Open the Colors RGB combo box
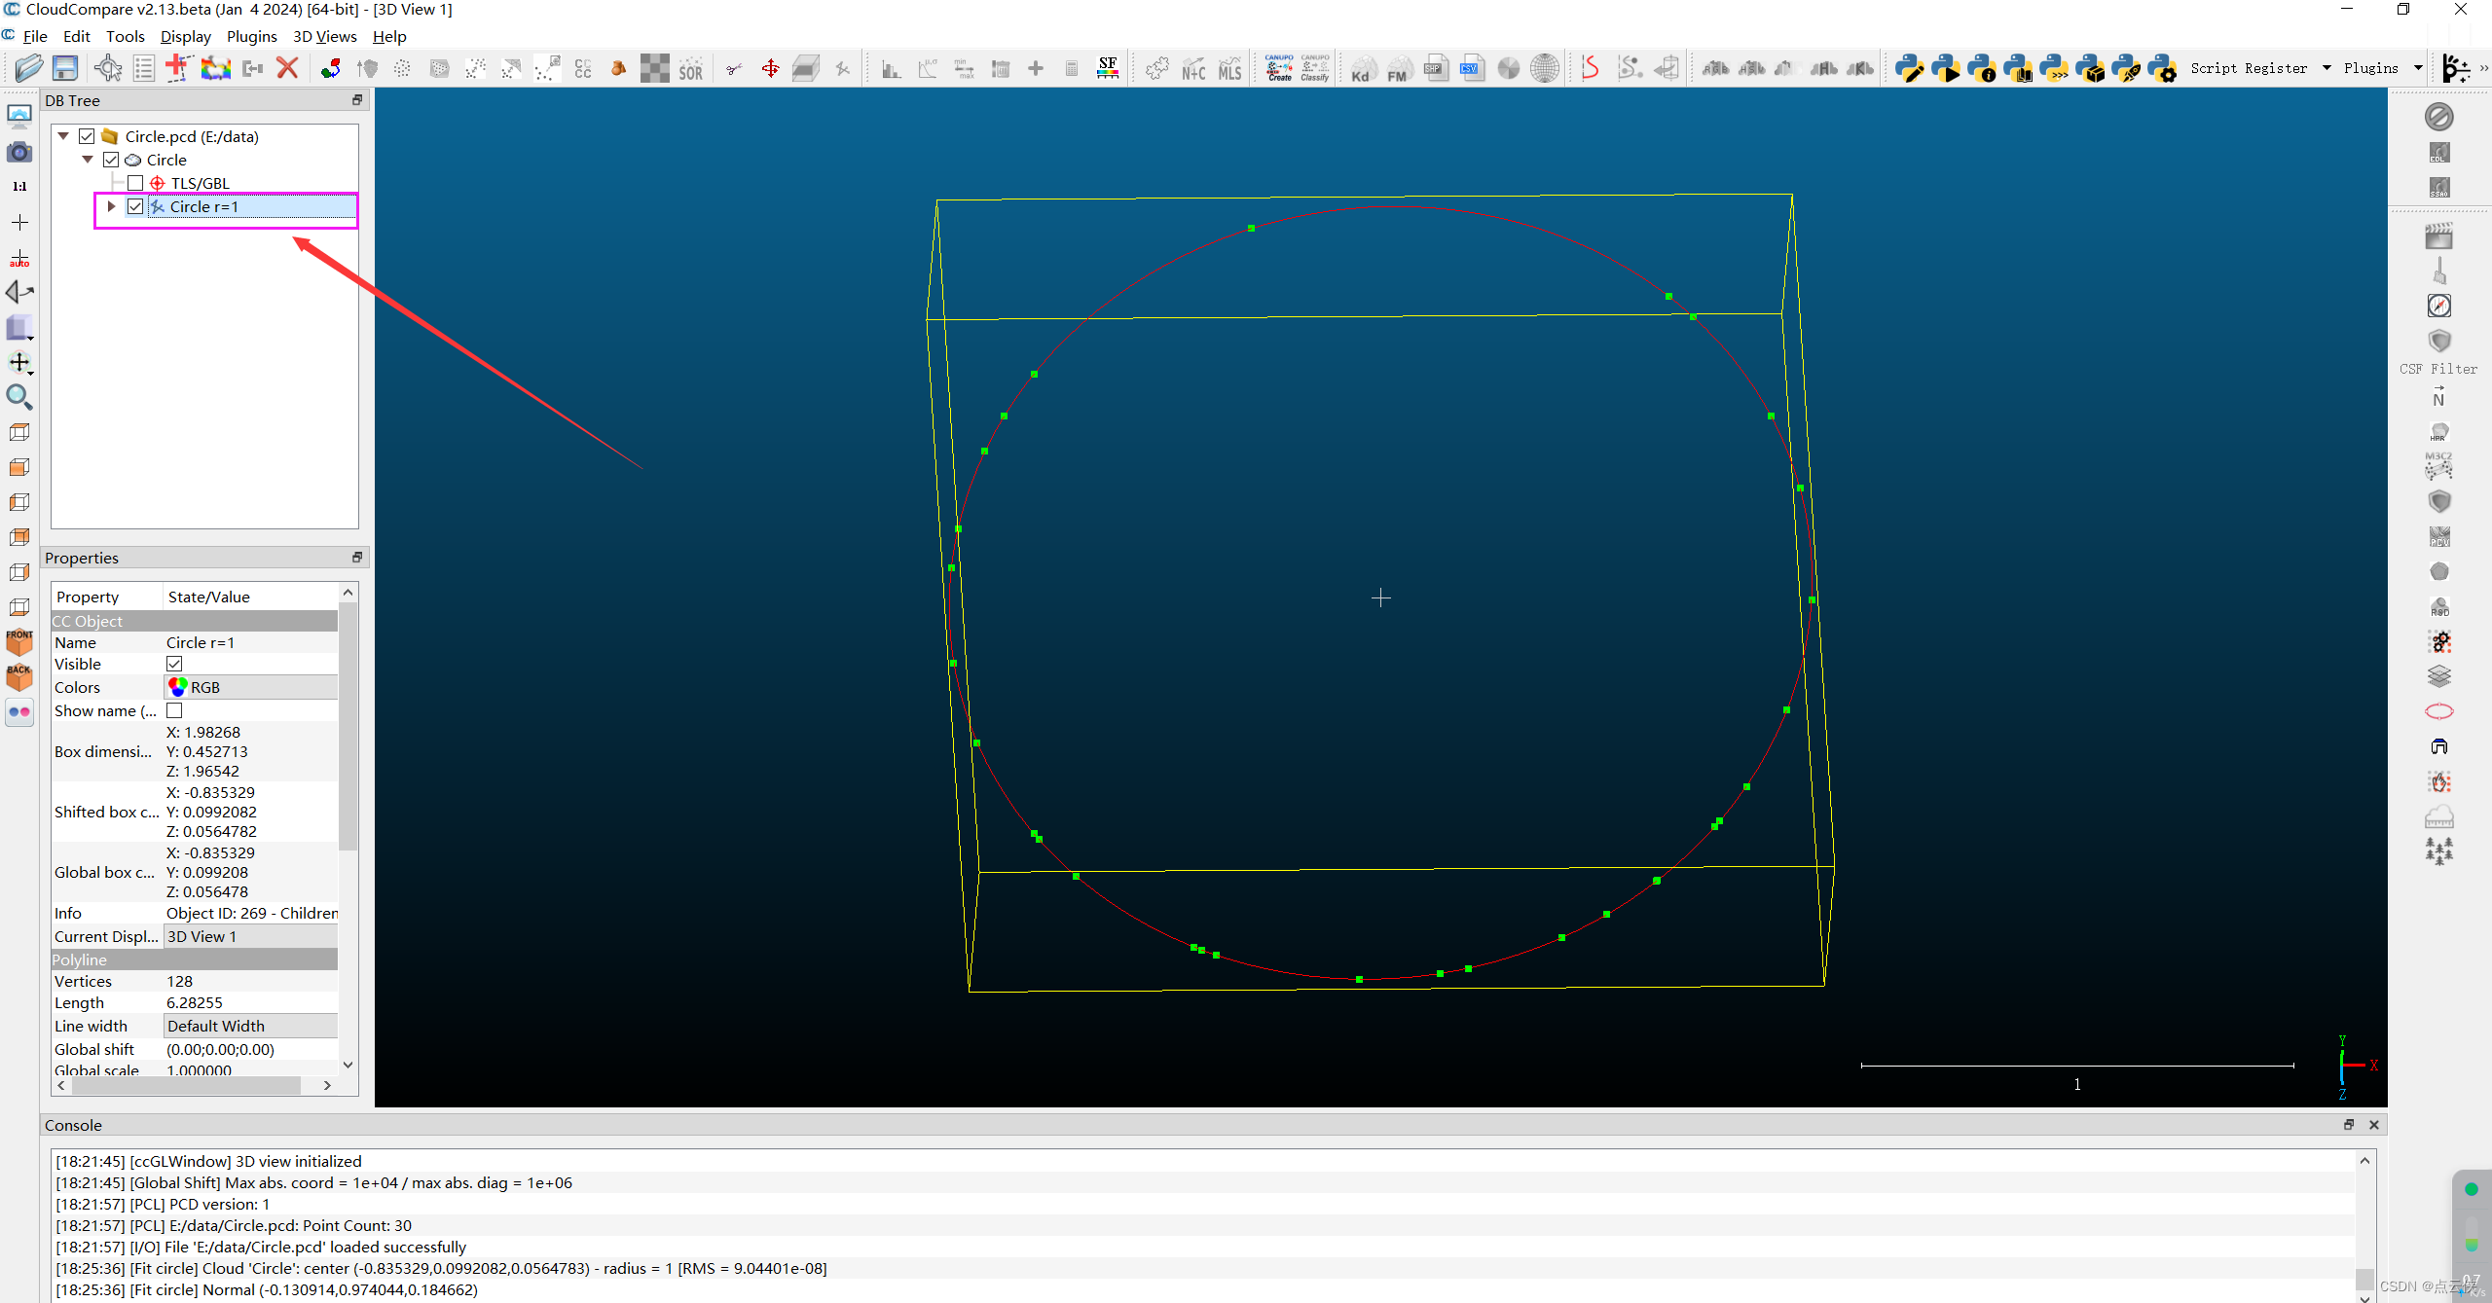Image resolution: width=2492 pixels, height=1303 pixels. point(250,687)
